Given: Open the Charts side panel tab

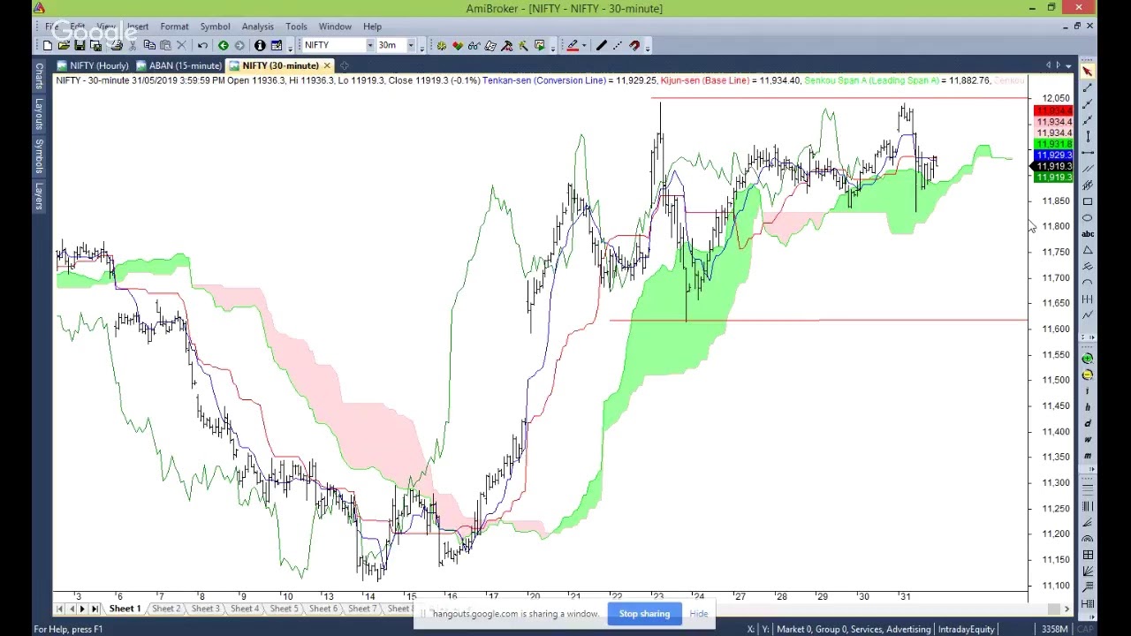Looking at the screenshot, I should coord(39,75).
